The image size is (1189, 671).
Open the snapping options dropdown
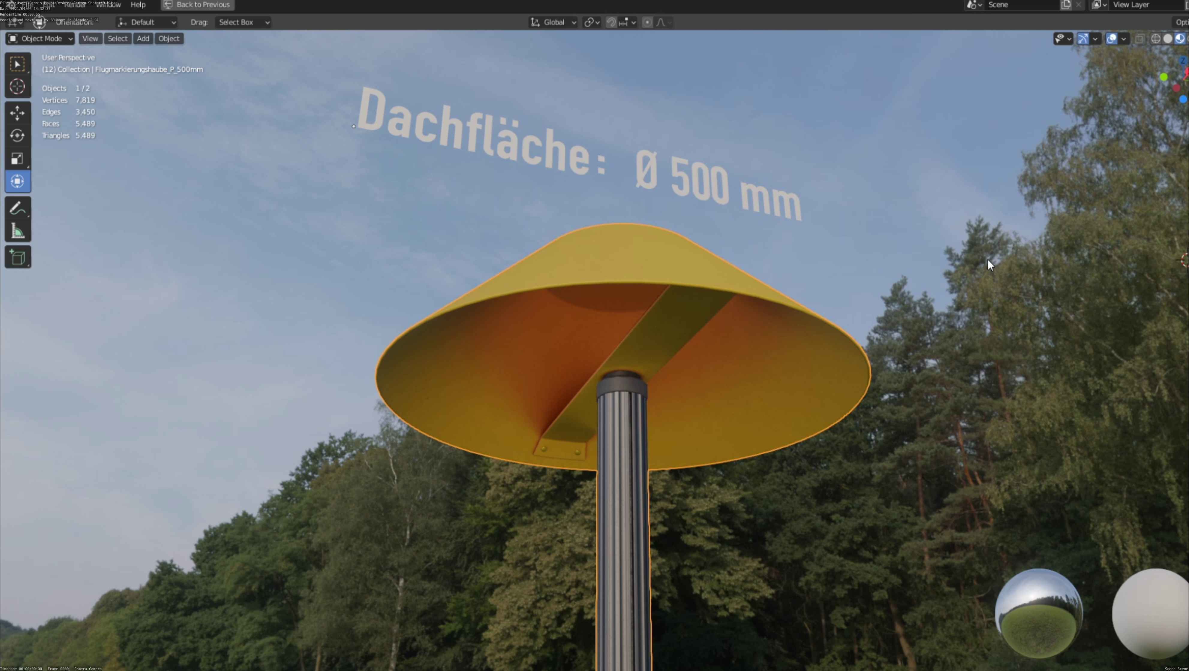(x=628, y=22)
